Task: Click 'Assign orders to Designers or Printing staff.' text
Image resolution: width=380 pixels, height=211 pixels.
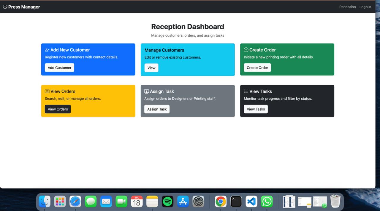Action: (x=180, y=99)
